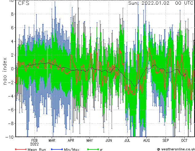The image size is (195, 151).
Task: Click the y-axis value -4
Action: pos(11,96)
